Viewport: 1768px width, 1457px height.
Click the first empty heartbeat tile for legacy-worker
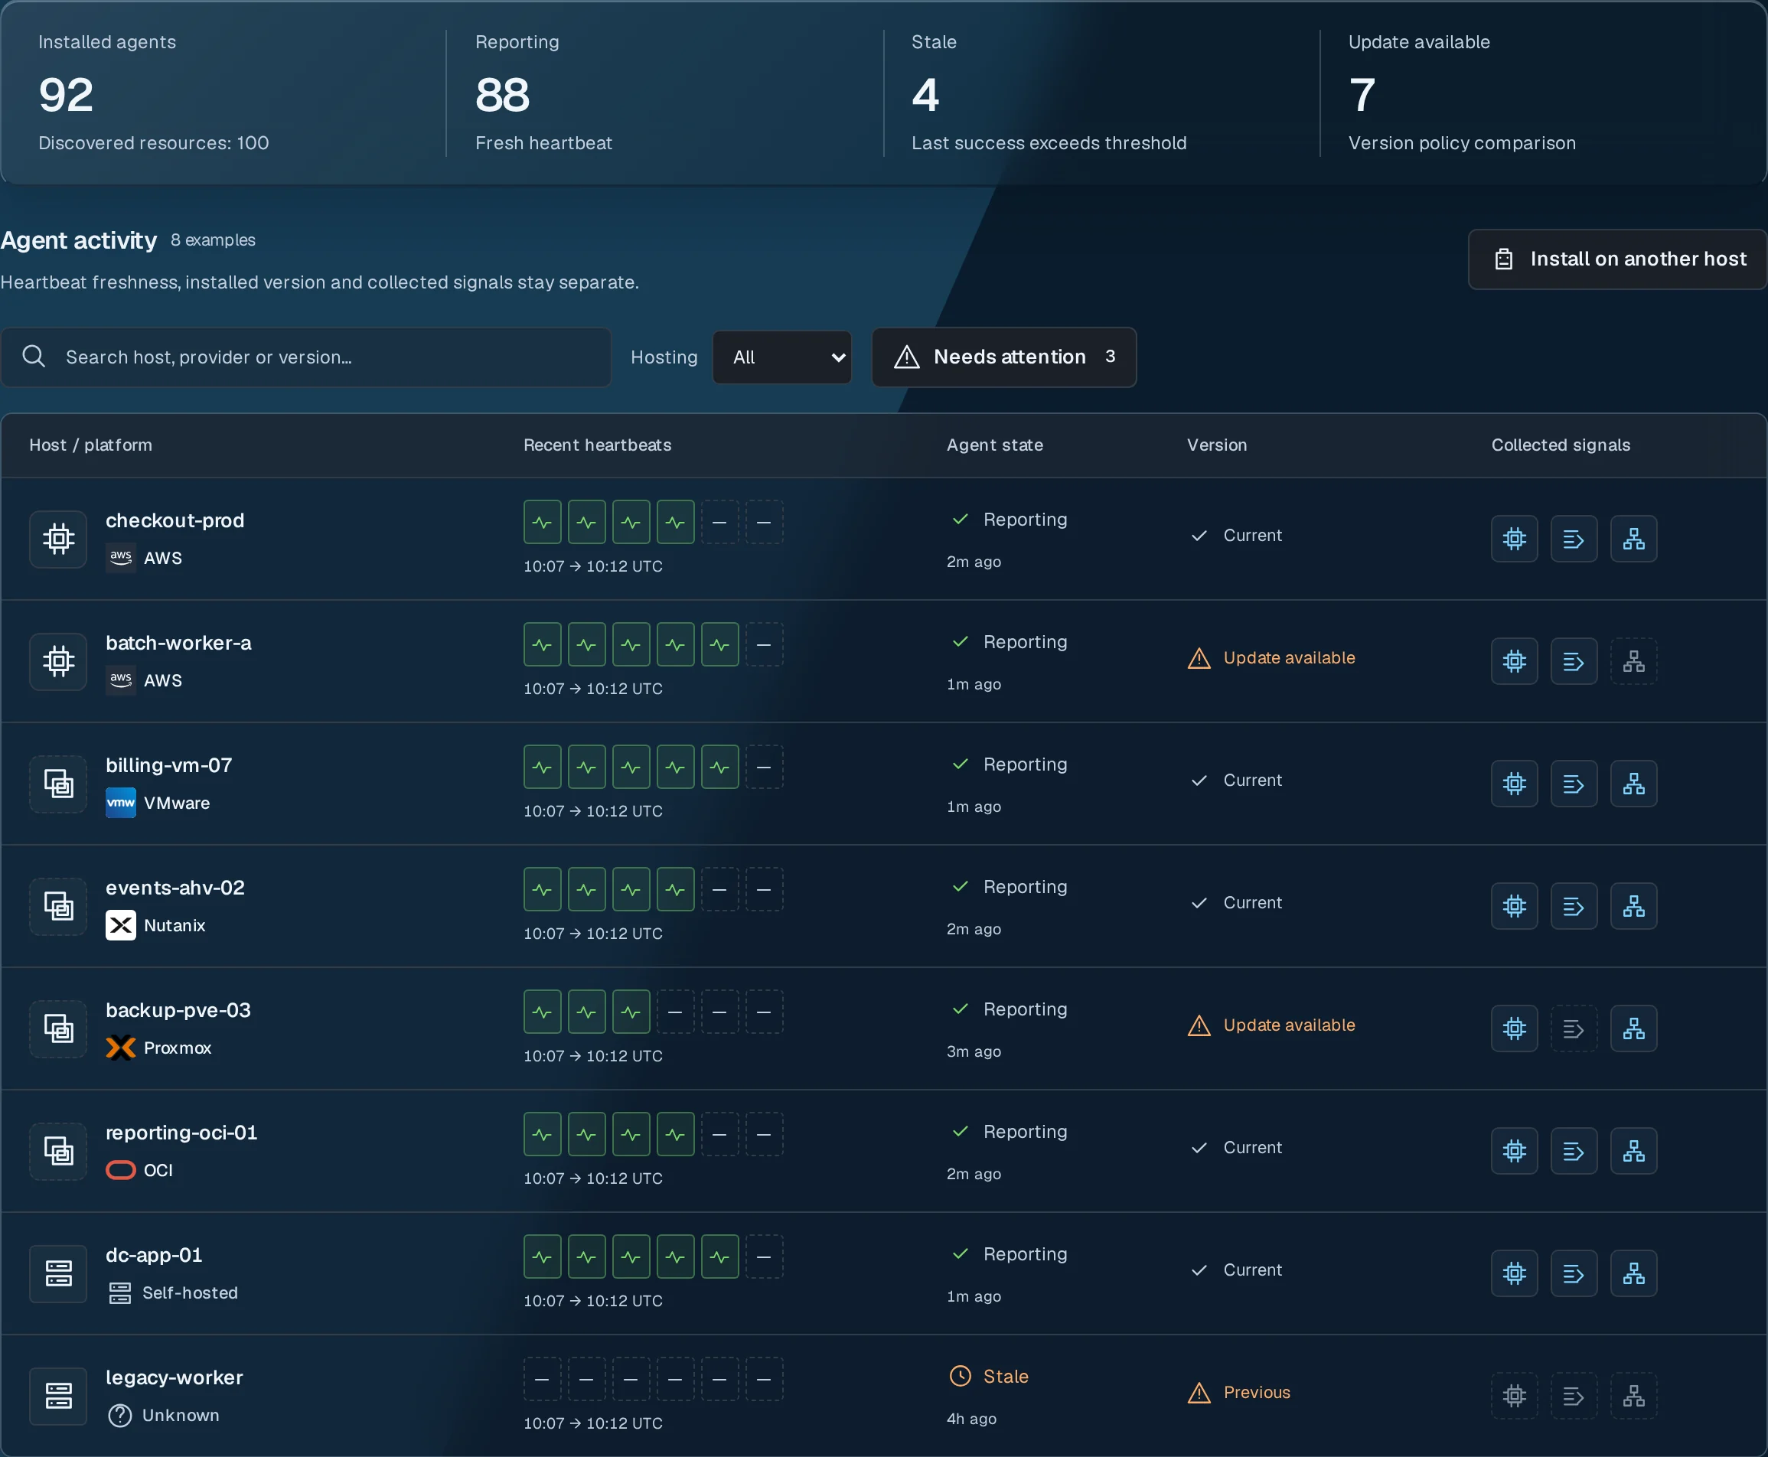[543, 1380]
